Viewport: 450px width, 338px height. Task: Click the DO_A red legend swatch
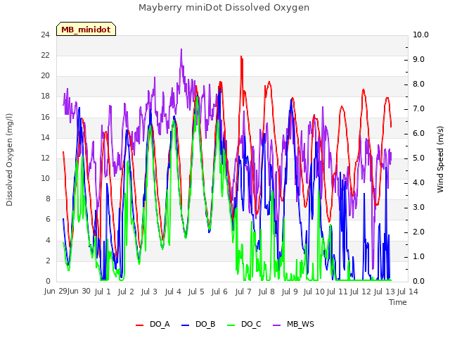tap(139, 325)
